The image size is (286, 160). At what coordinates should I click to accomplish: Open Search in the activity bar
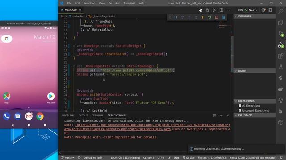(281, 11)
